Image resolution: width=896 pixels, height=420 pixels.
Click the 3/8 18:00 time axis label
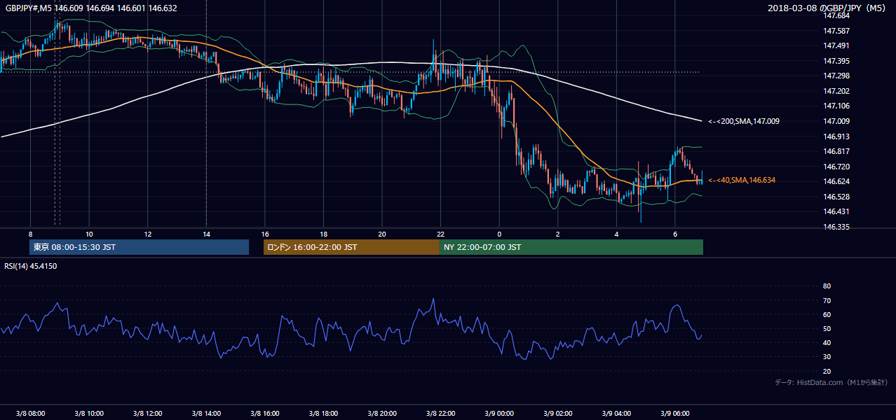coord(323,413)
